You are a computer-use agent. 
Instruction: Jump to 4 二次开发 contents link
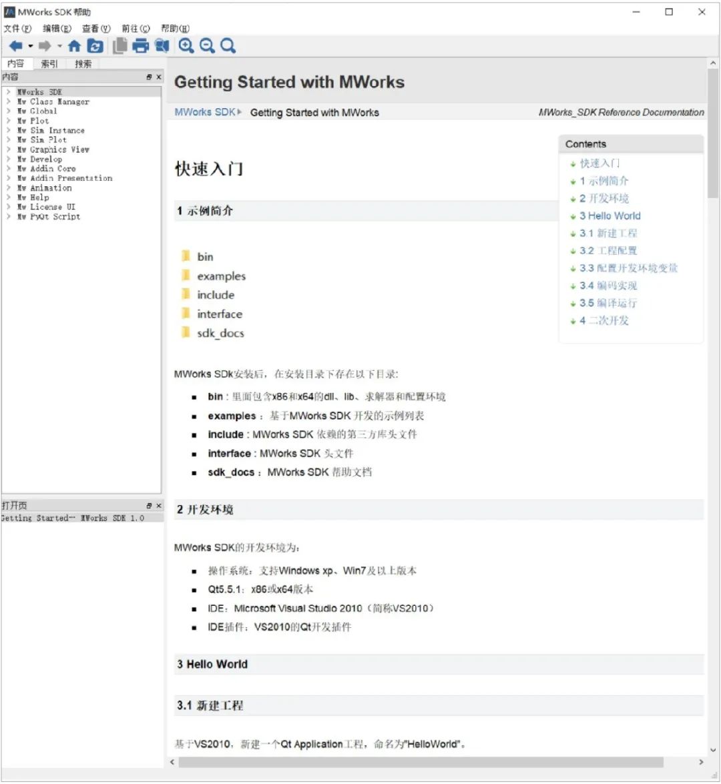(x=604, y=321)
